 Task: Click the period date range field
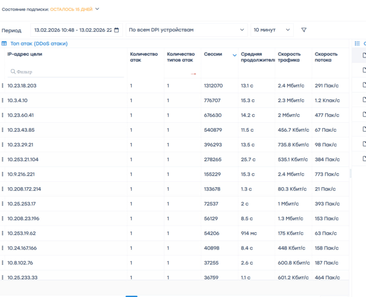[72, 30]
